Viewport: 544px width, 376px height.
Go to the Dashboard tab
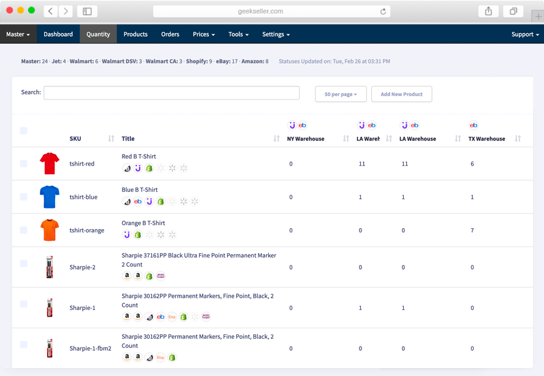(x=58, y=34)
